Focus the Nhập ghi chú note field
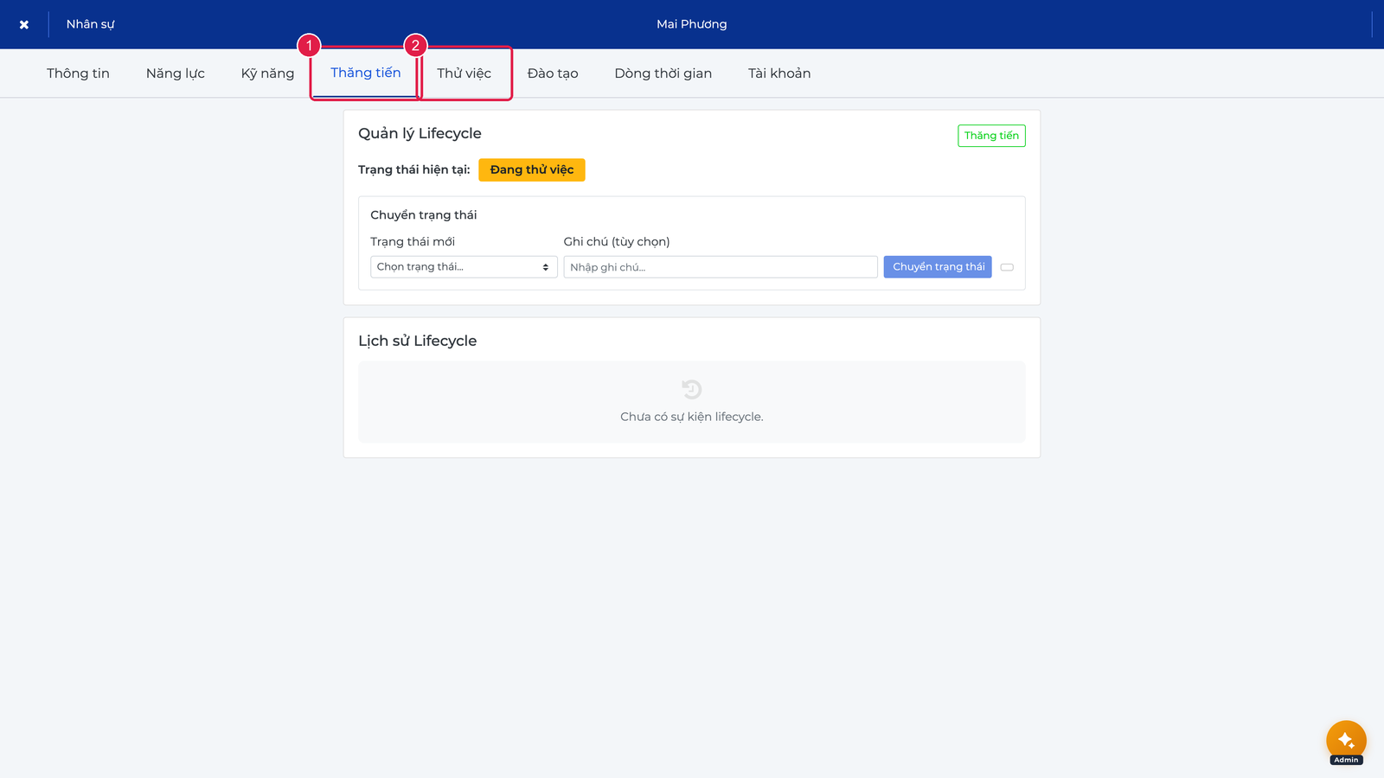This screenshot has width=1384, height=778. (x=721, y=266)
